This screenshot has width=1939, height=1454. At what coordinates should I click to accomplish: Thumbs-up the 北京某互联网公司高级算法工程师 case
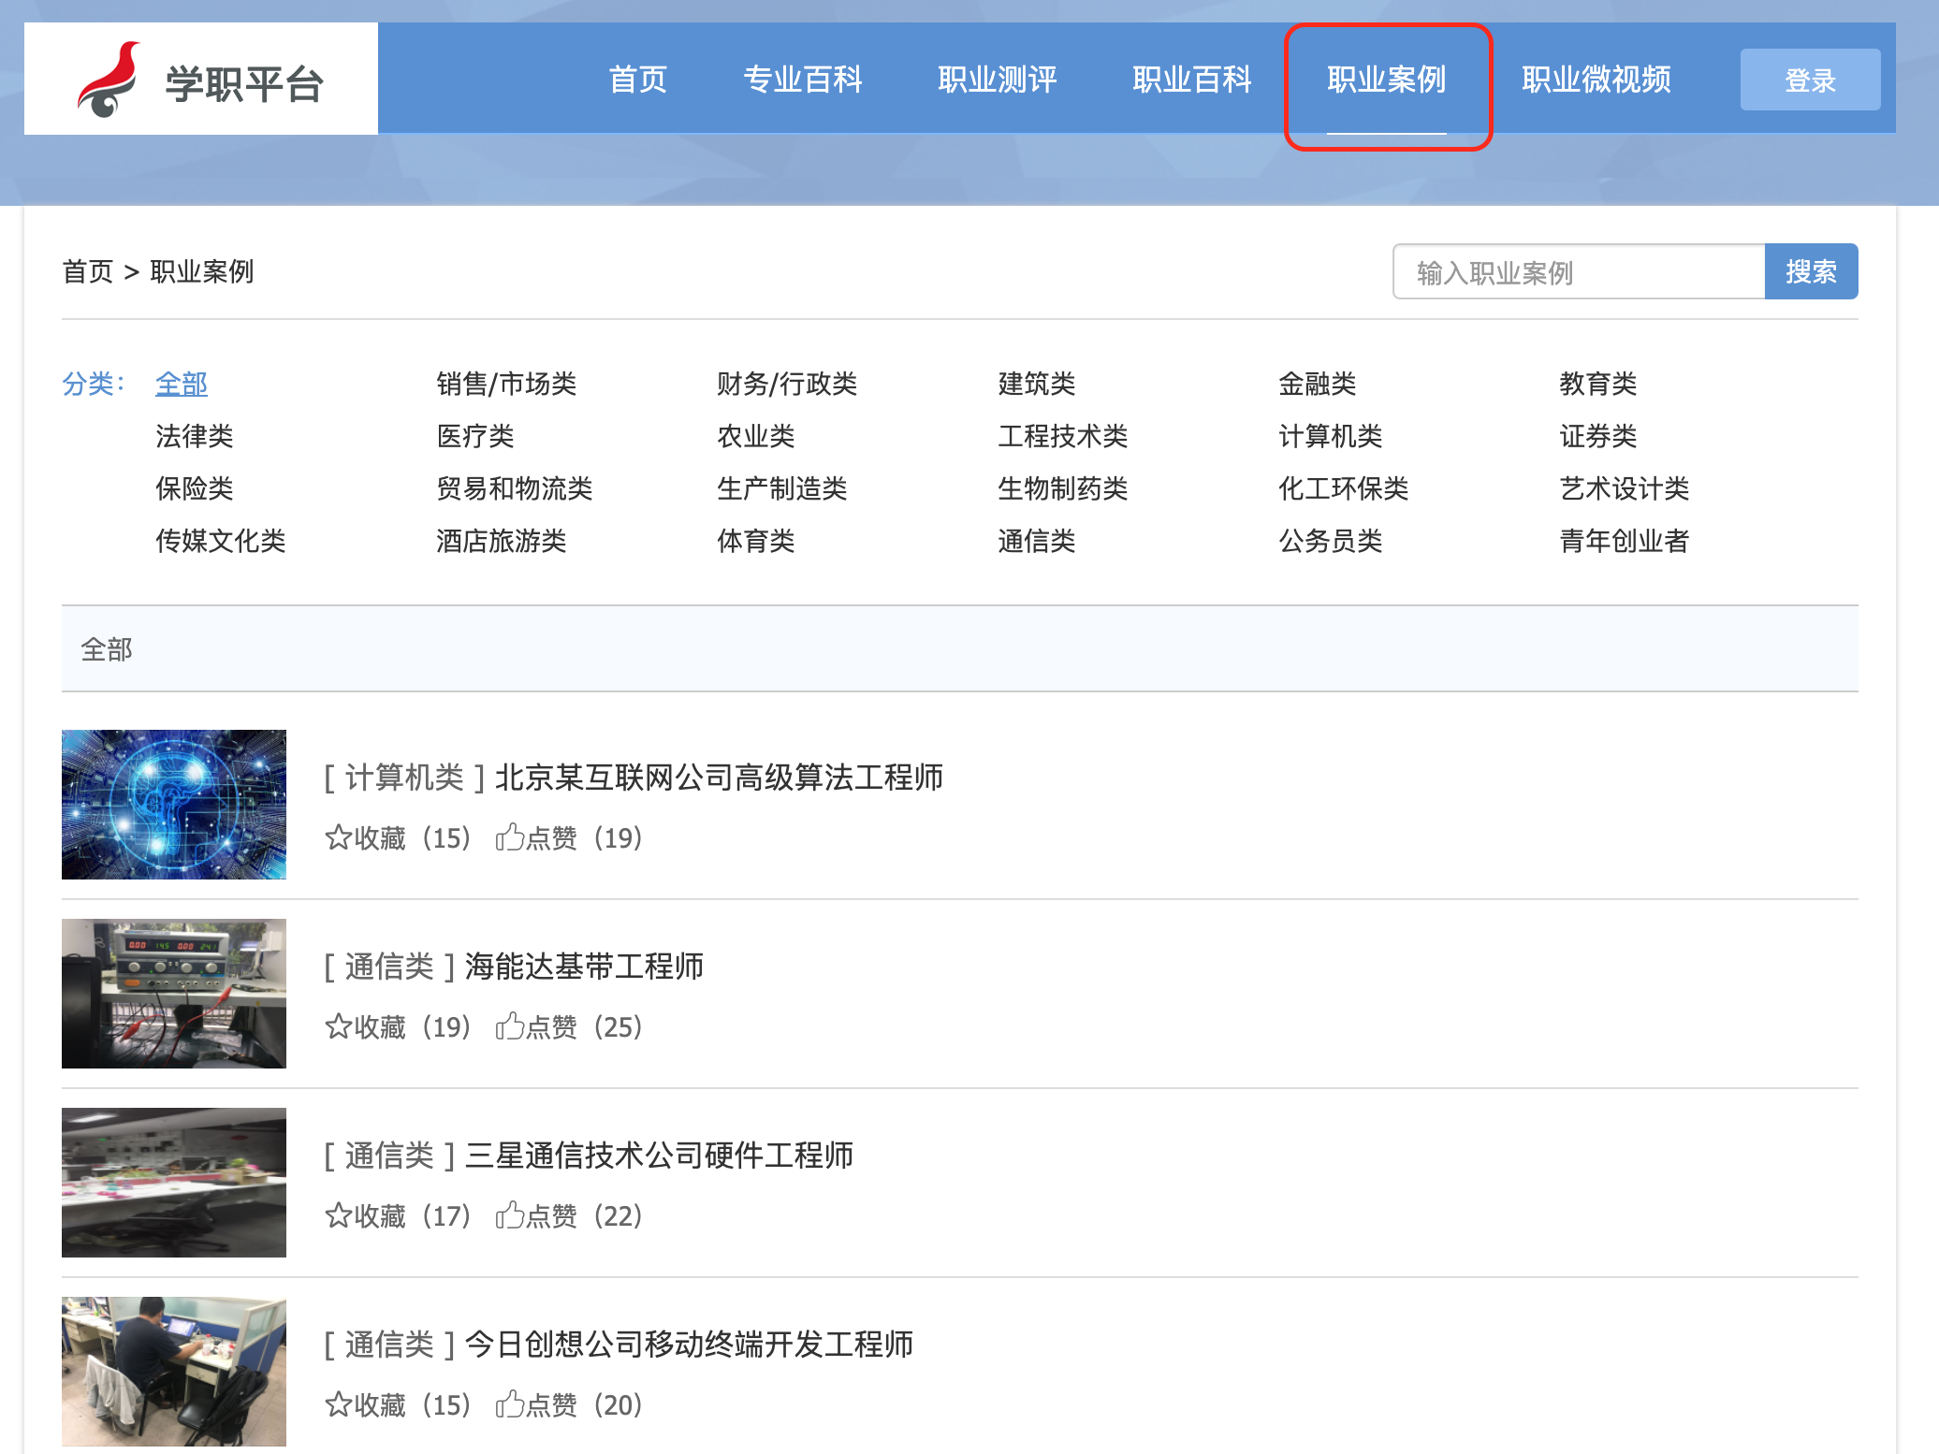point(510,837)
